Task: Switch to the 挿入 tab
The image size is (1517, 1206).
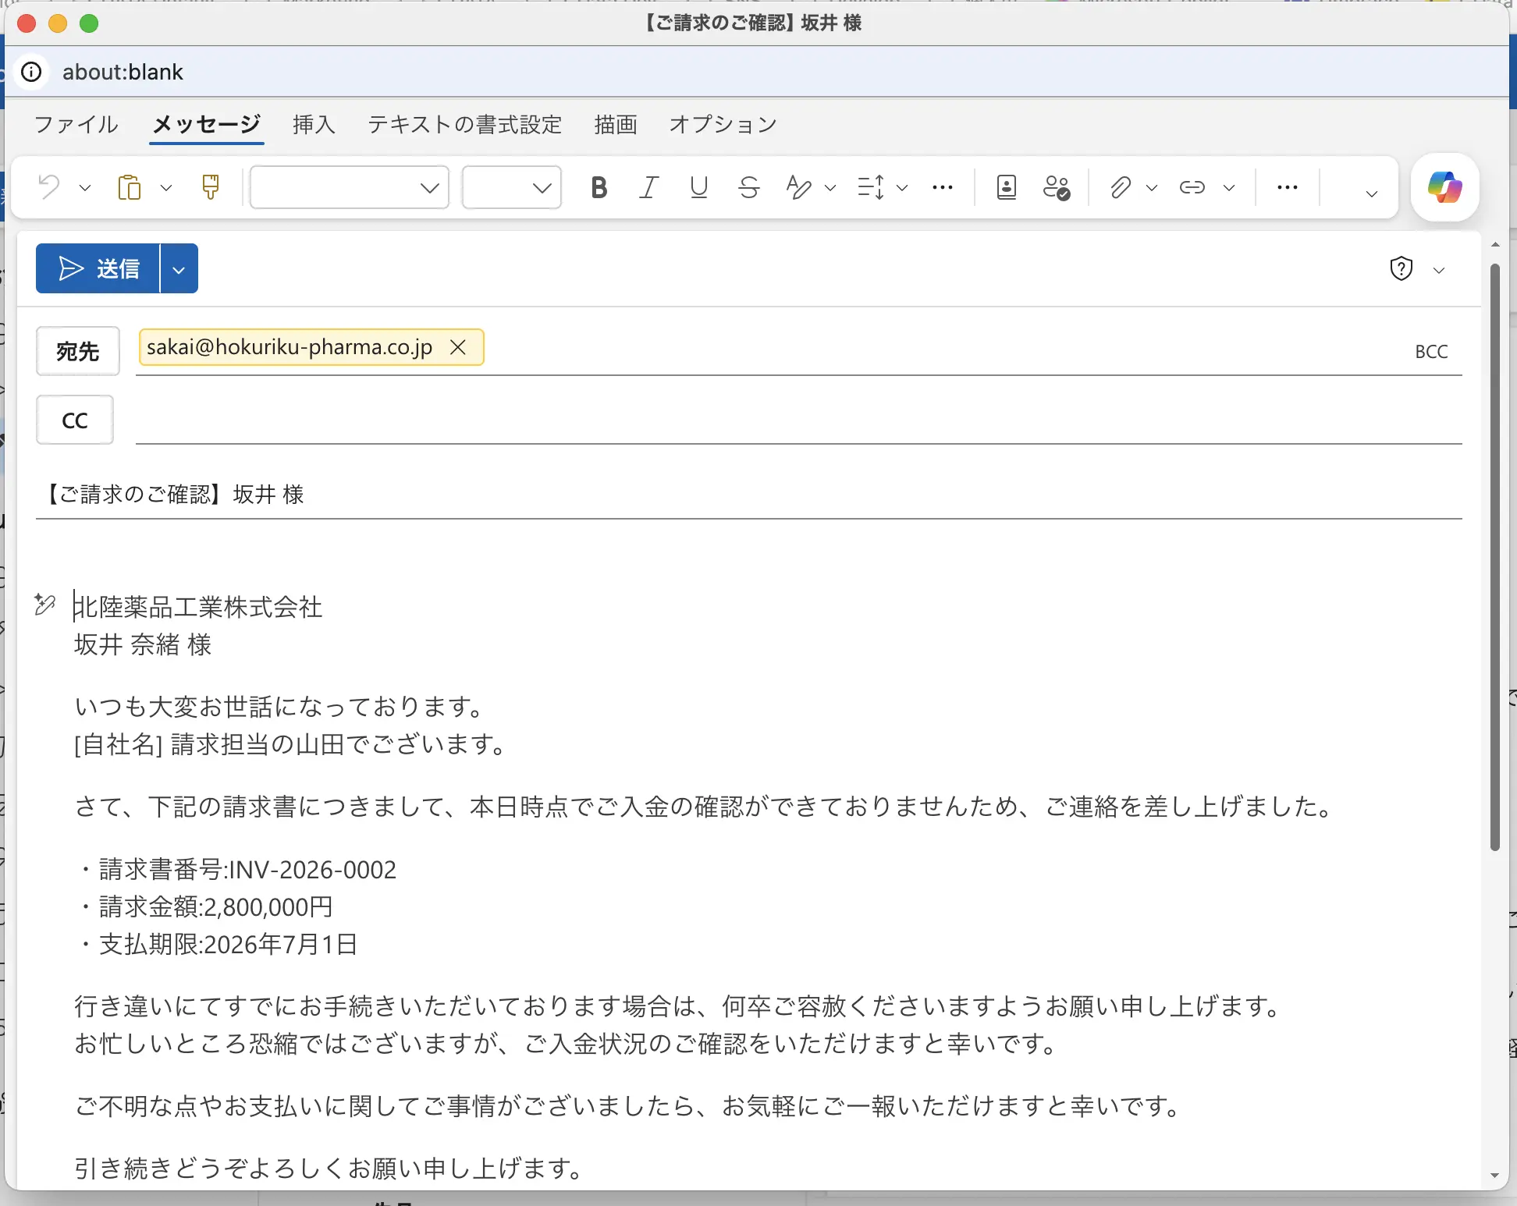Action: pos(314,124)
